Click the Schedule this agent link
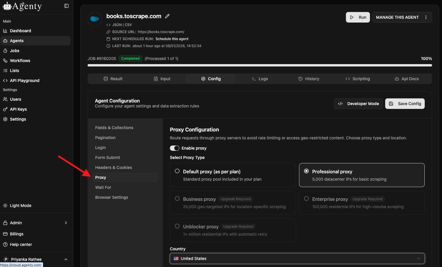 coord(172,39)
